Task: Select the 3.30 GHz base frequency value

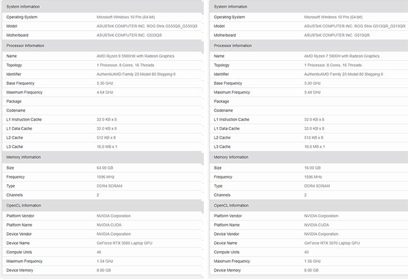Action: coord(105,83)
